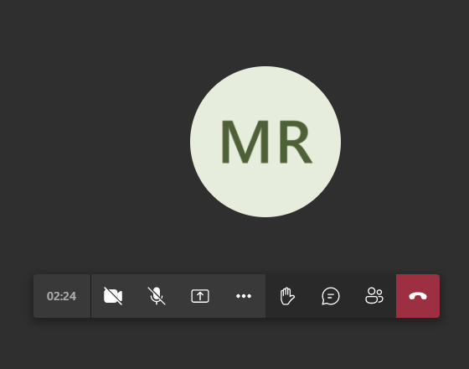This screenshot has height=369, width=469.
Task: Hang up the call
Action: coord(418,296)
